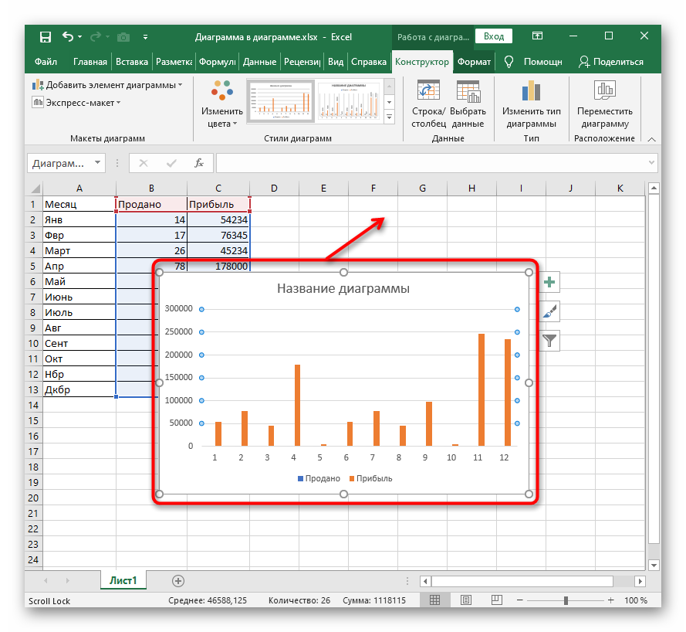Click the horizontal scrollbar left arrow
686x632 pixels.
pyautogui.click(x=425, y=581)
